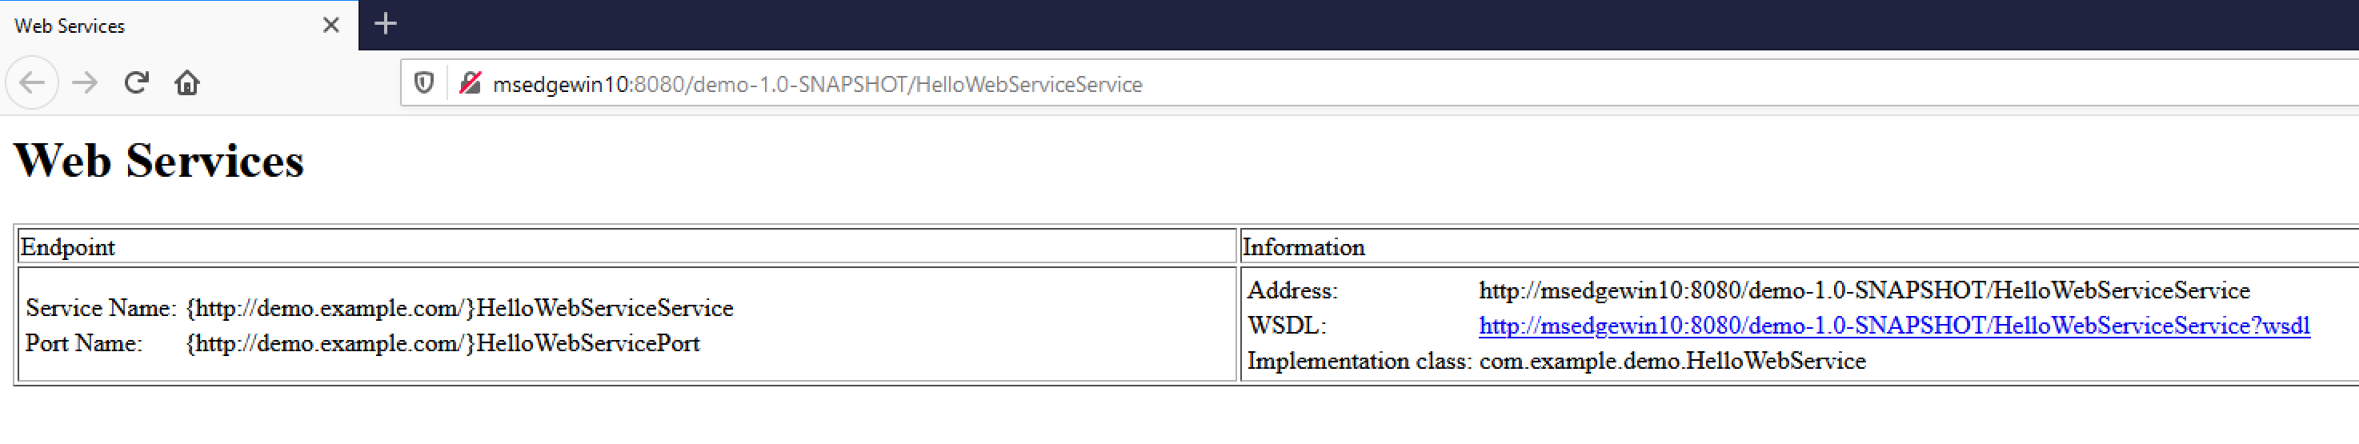Click the Endpoint column header

tap(68, 247)
